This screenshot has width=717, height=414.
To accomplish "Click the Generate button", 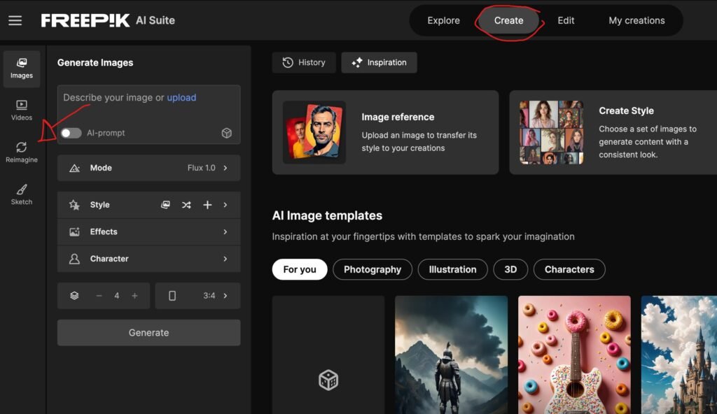I will pyautogui.click(x=148, y=333).
